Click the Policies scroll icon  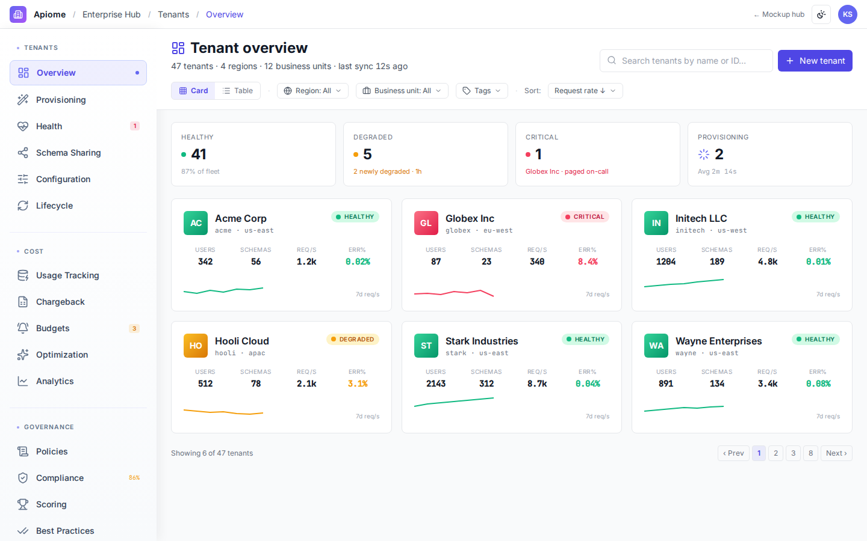click(23, 451)
